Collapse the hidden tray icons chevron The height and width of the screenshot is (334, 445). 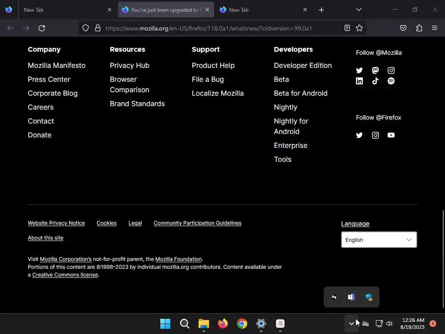pos(351,324)
